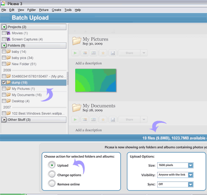Open the Visibility dropdown
The image size is (207, 195).
(x=191, y=175)
